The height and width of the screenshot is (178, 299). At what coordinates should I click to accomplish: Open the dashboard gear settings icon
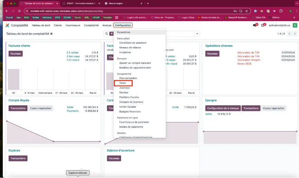pyautogui.click(x=52, y=34)
